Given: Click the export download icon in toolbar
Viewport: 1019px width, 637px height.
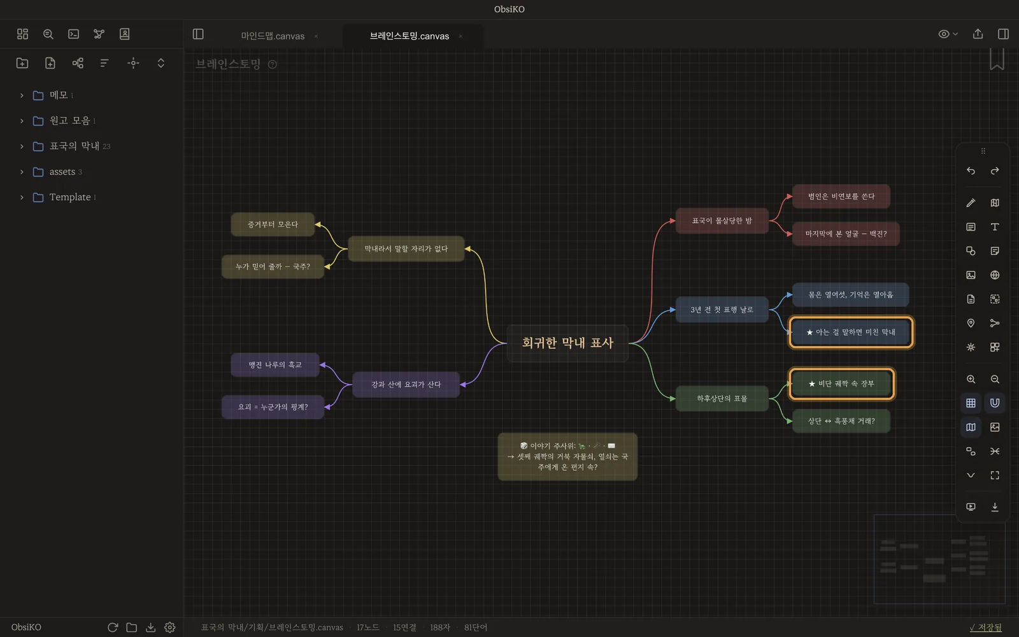Looking at the screenshot, I should point(995,507).
